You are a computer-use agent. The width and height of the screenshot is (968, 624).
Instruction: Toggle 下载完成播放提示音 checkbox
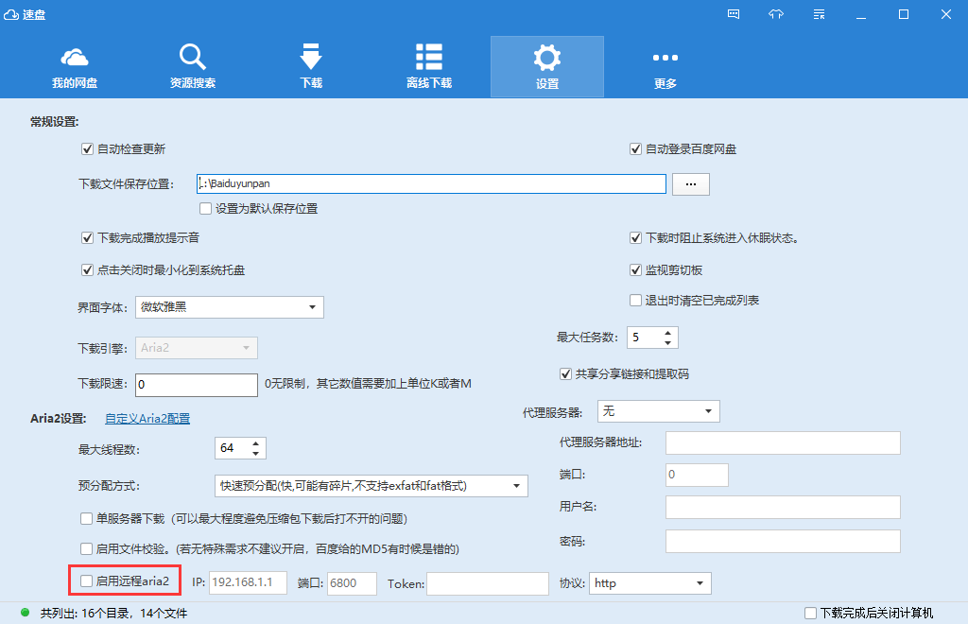click(87, 237)
